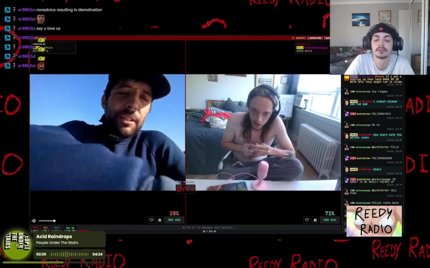Click the KNOBS badge on the 'didnt' message
The width and height of the screenshot is (430, 268).
pyautogui.click(x=354, y=170)
